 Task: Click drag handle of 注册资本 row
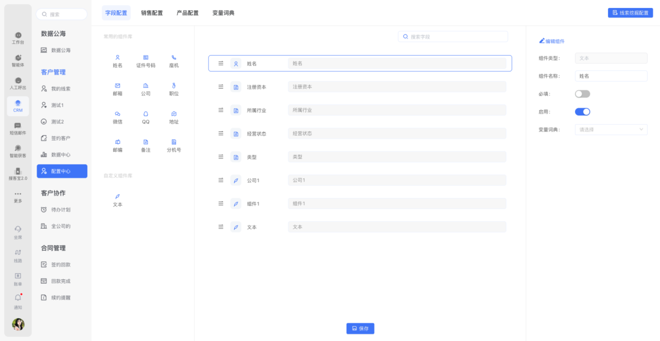pyautogui.click(x=221, y=87)
